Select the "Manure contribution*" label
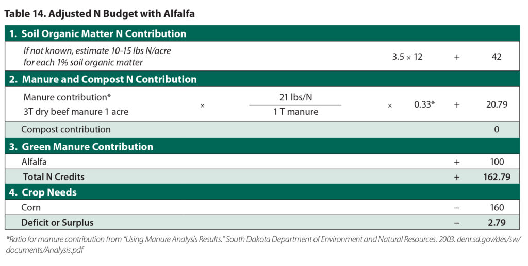Viewport: 528px width, 266px height. [67, 97]
